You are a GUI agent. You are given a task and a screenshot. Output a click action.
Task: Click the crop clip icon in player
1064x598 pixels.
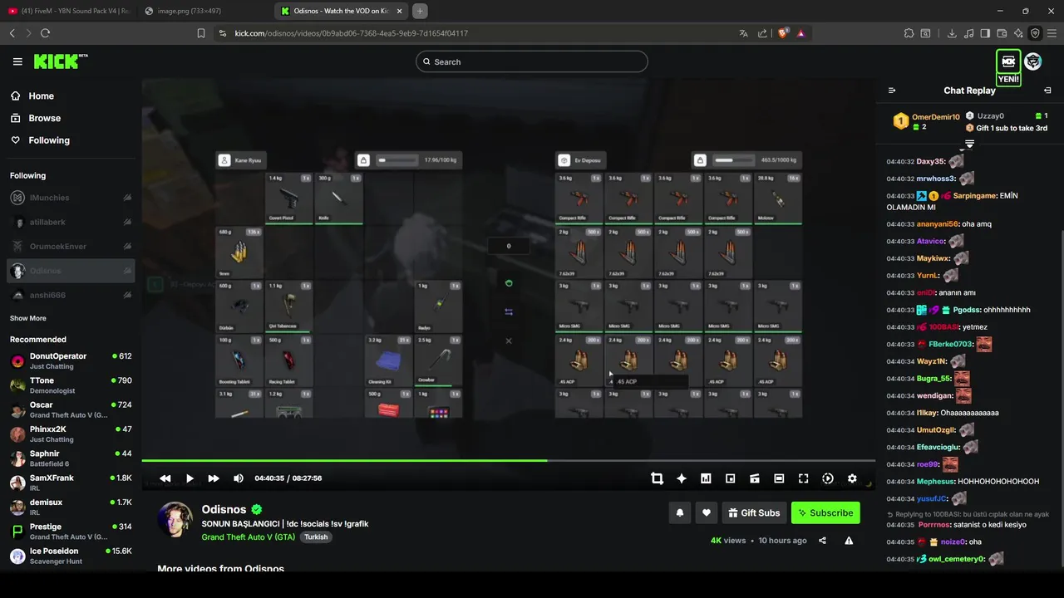(657, 478)
